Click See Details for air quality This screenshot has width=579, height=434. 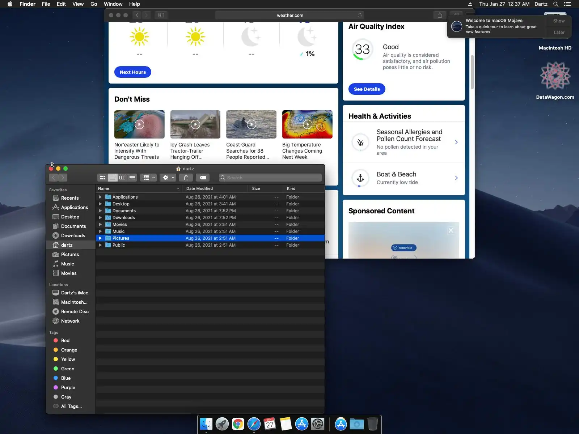point(367,89)
